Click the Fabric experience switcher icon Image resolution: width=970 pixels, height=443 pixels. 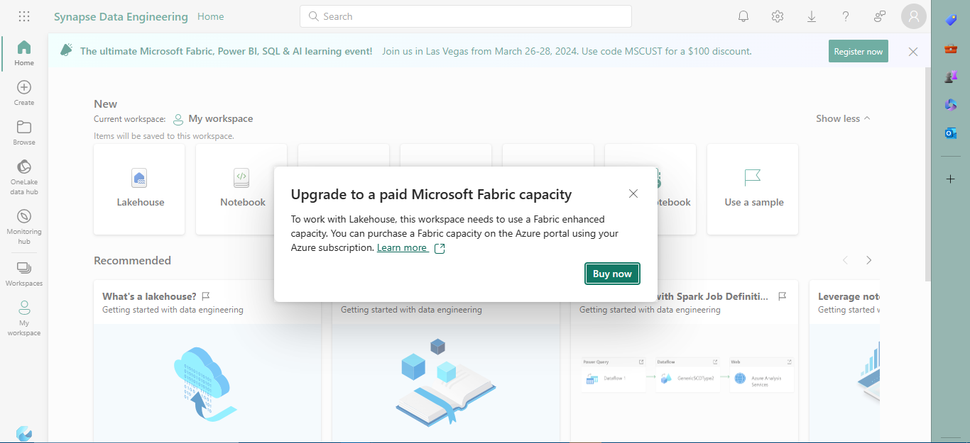click(24, 433)
